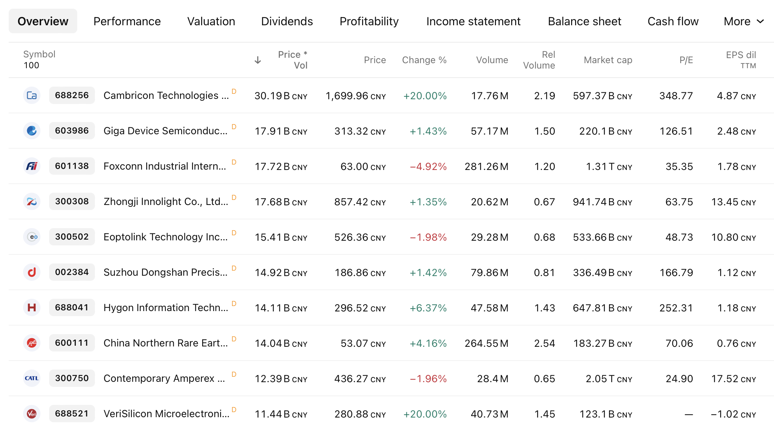
Task: Sort by the Change % column header
Action: 424,60
